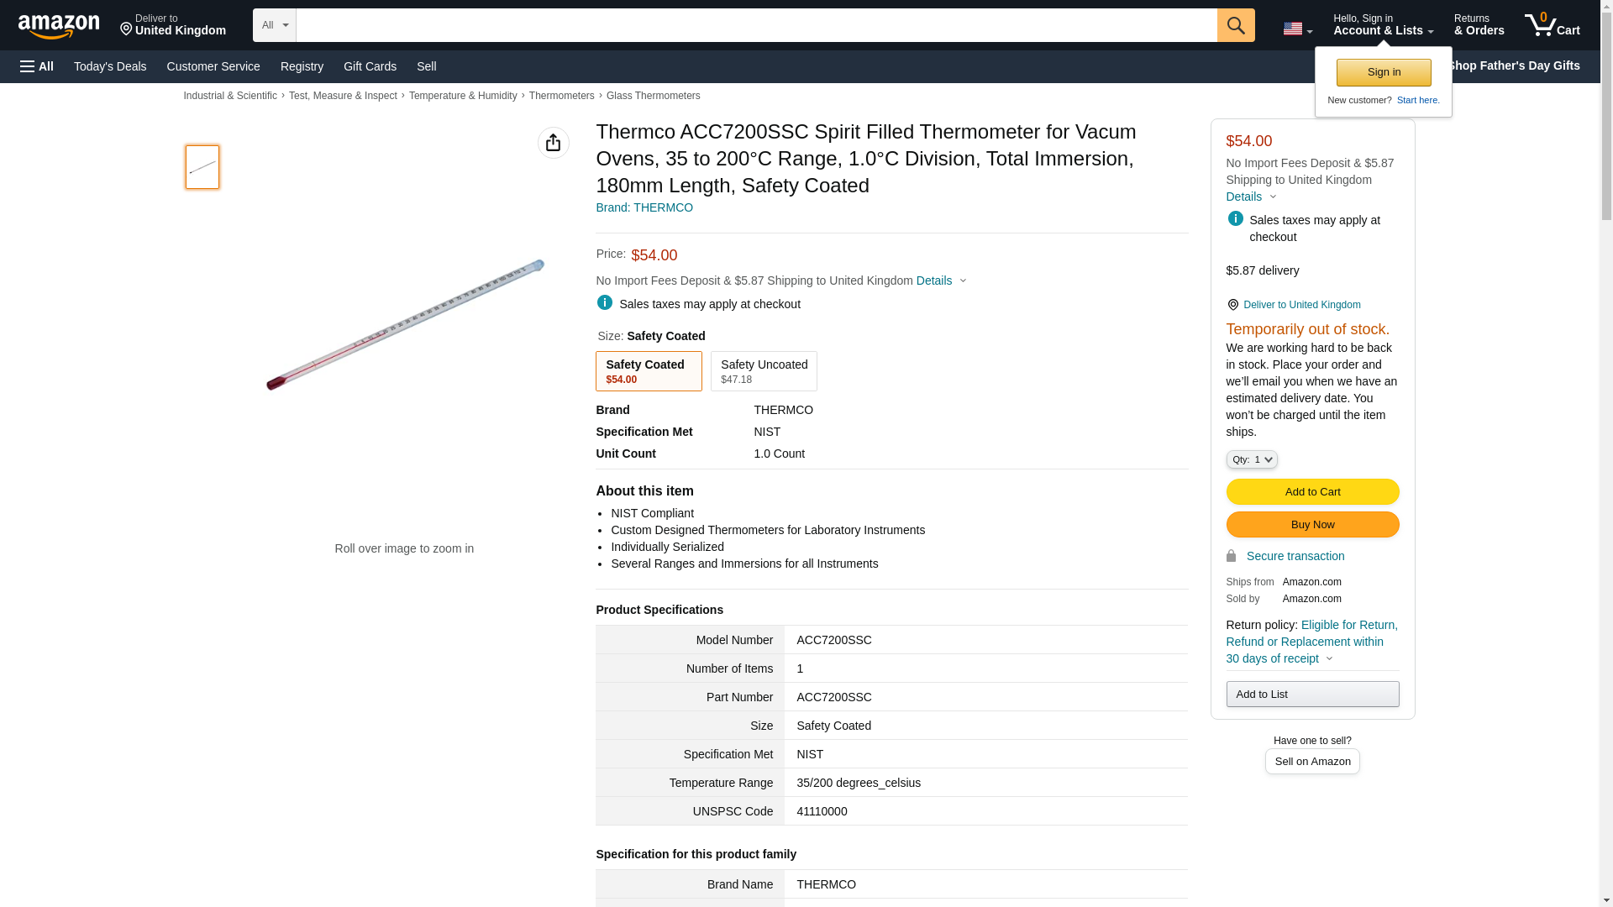The image size is (1613, 907).
Task: Click the Brand: THERMCO link
Action: click(x=644, y=207)
